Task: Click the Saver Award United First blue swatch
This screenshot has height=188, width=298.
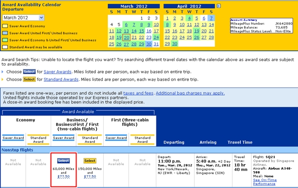Action: pyautogui.click(x=5, y=33)
